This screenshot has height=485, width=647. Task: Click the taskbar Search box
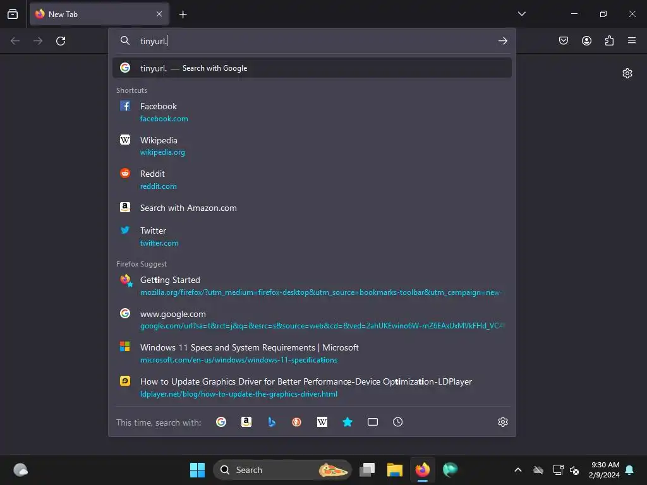[282, 470]
